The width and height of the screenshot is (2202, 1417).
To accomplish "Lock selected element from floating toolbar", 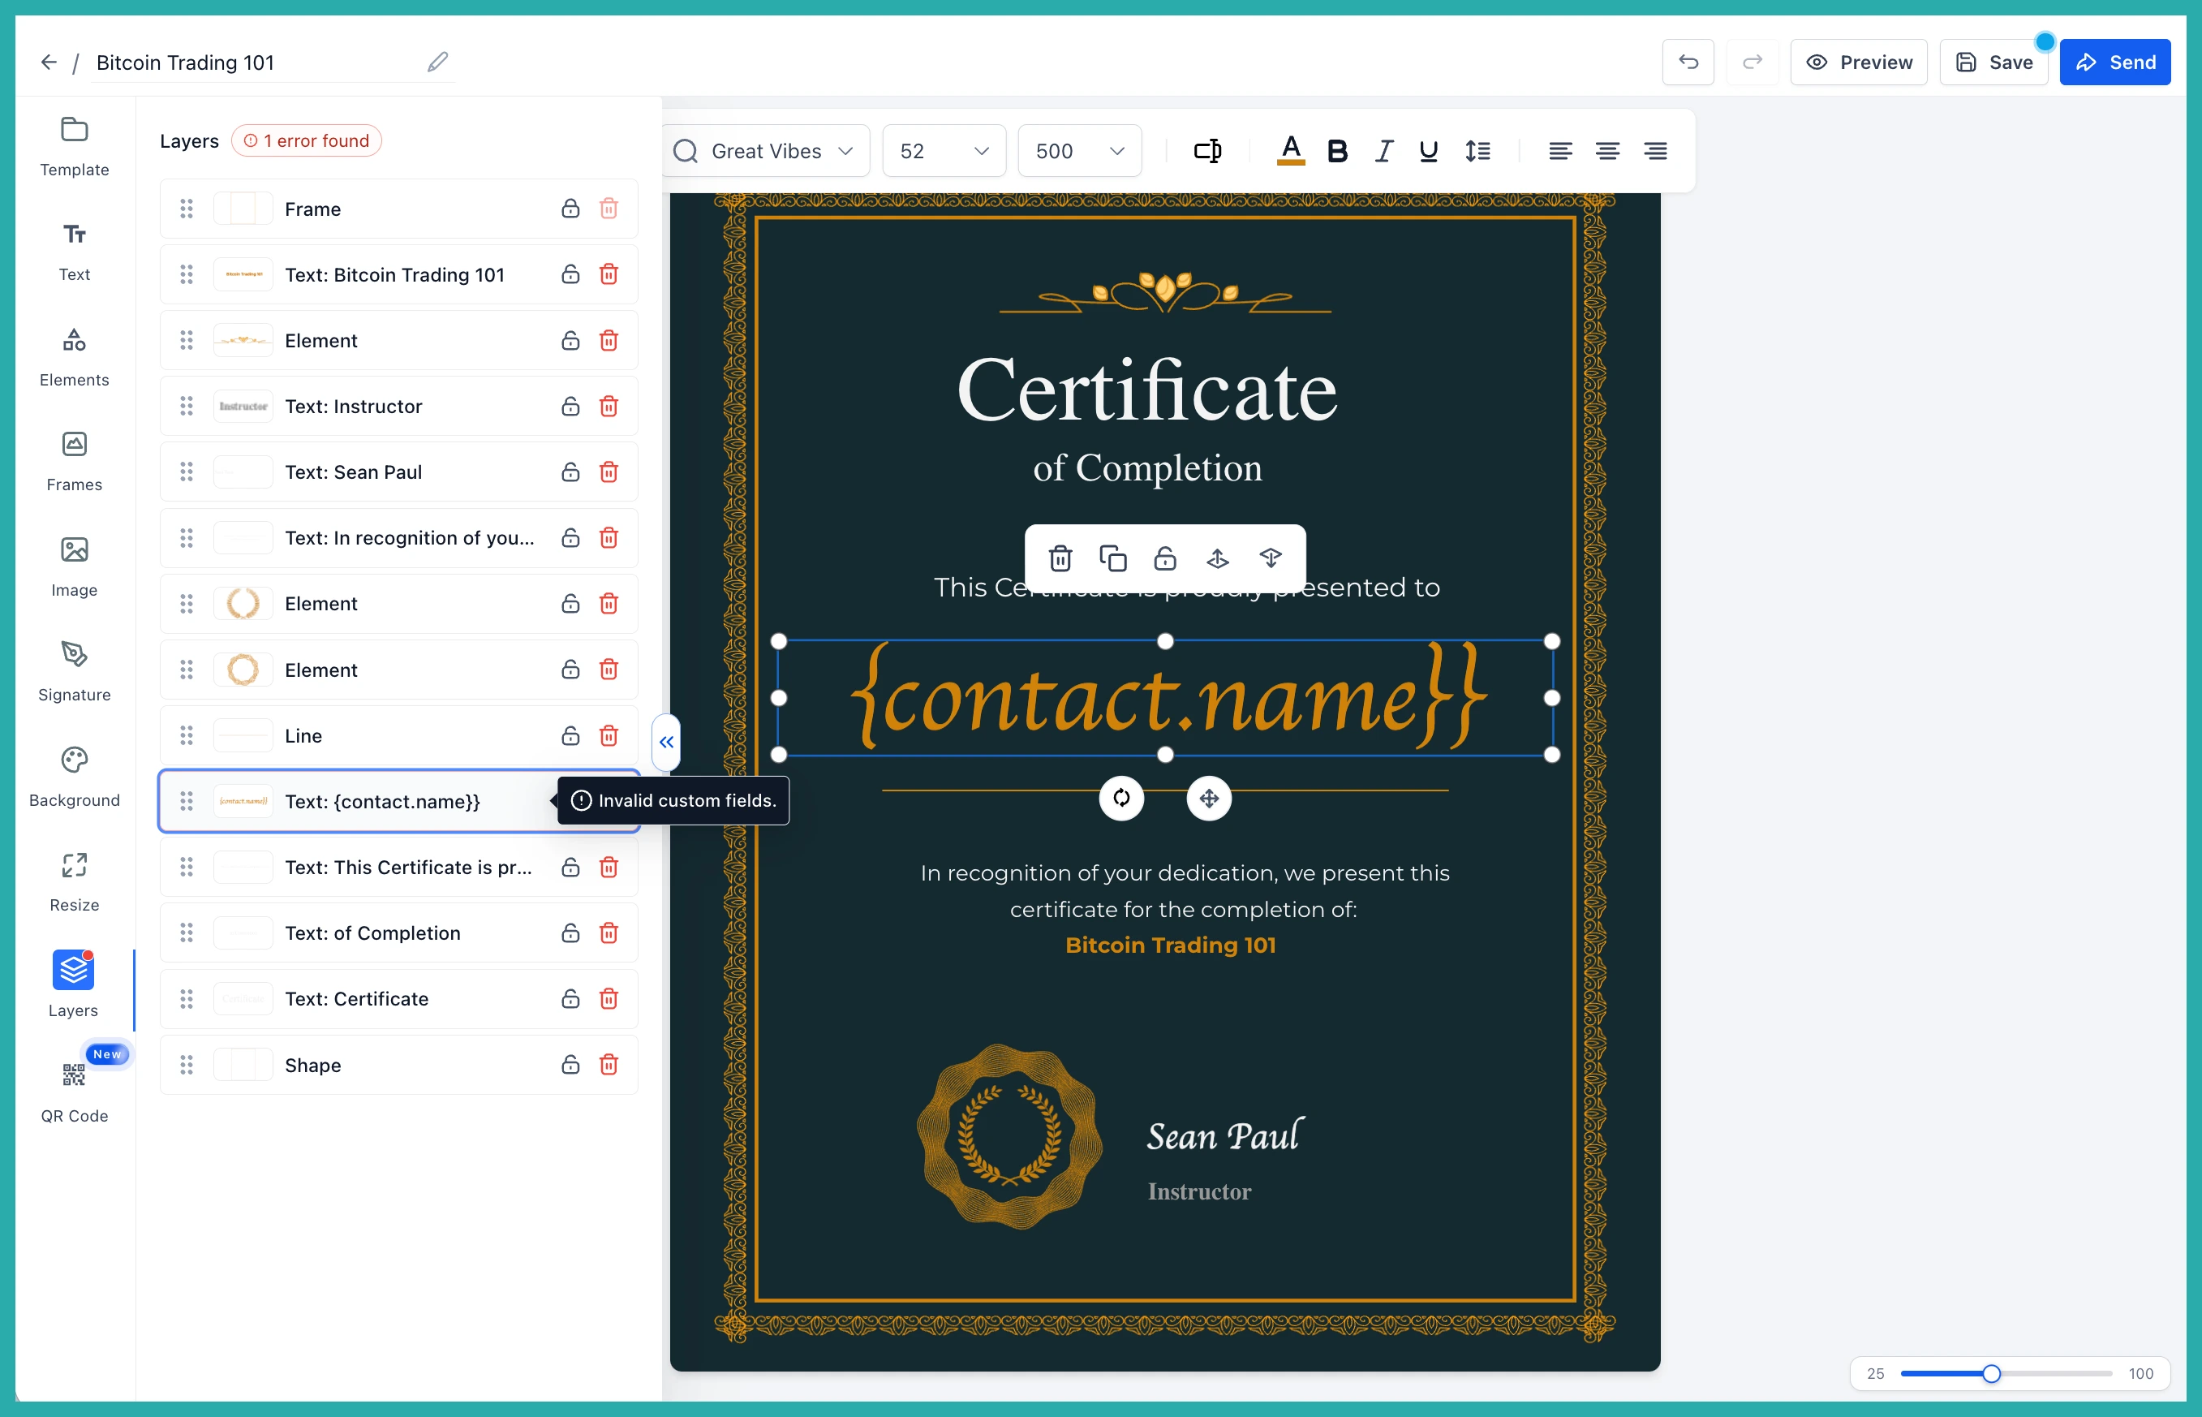I will pyautogui.click(x=1164, y=558).
